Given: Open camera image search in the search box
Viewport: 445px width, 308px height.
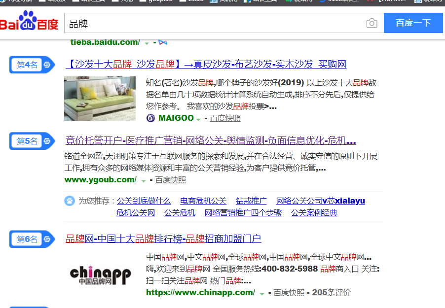Looking at the screenshot, I should (372, 23).
